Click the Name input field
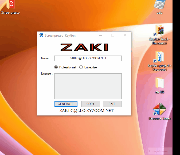180x155 pixels. (88, 58)
